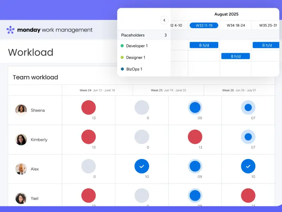282x212 pixels.
Task: Select the Week 25 Jun 19 - June 25 header
Action: pos(168,90)
